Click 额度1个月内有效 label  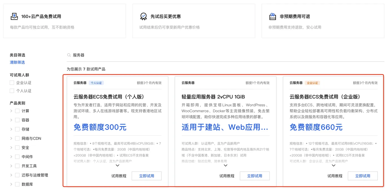(x=258, y=83)
